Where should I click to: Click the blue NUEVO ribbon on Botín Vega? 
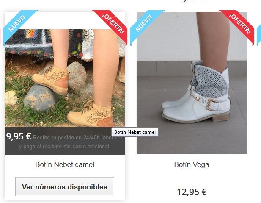tap(145, 25)
